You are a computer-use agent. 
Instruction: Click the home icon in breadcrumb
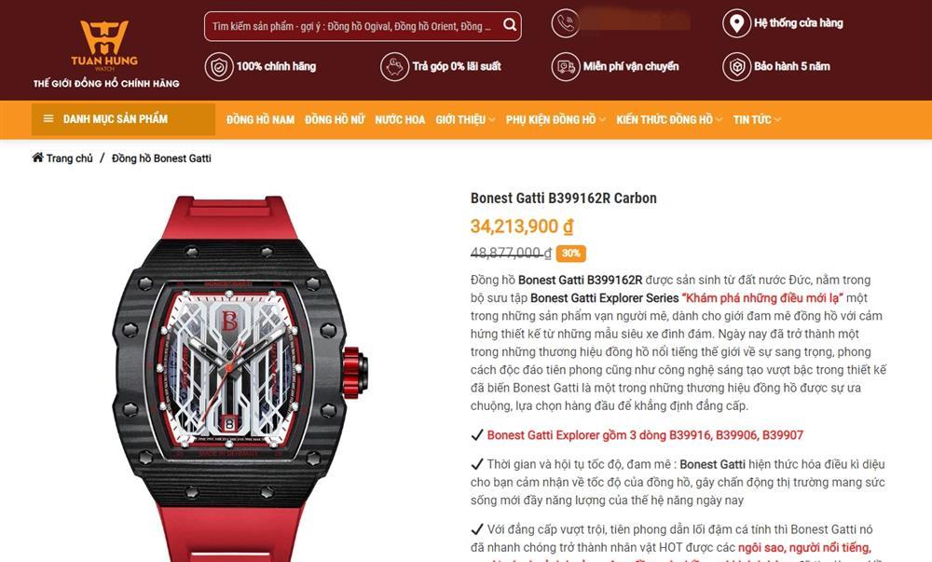coord(37,158)
